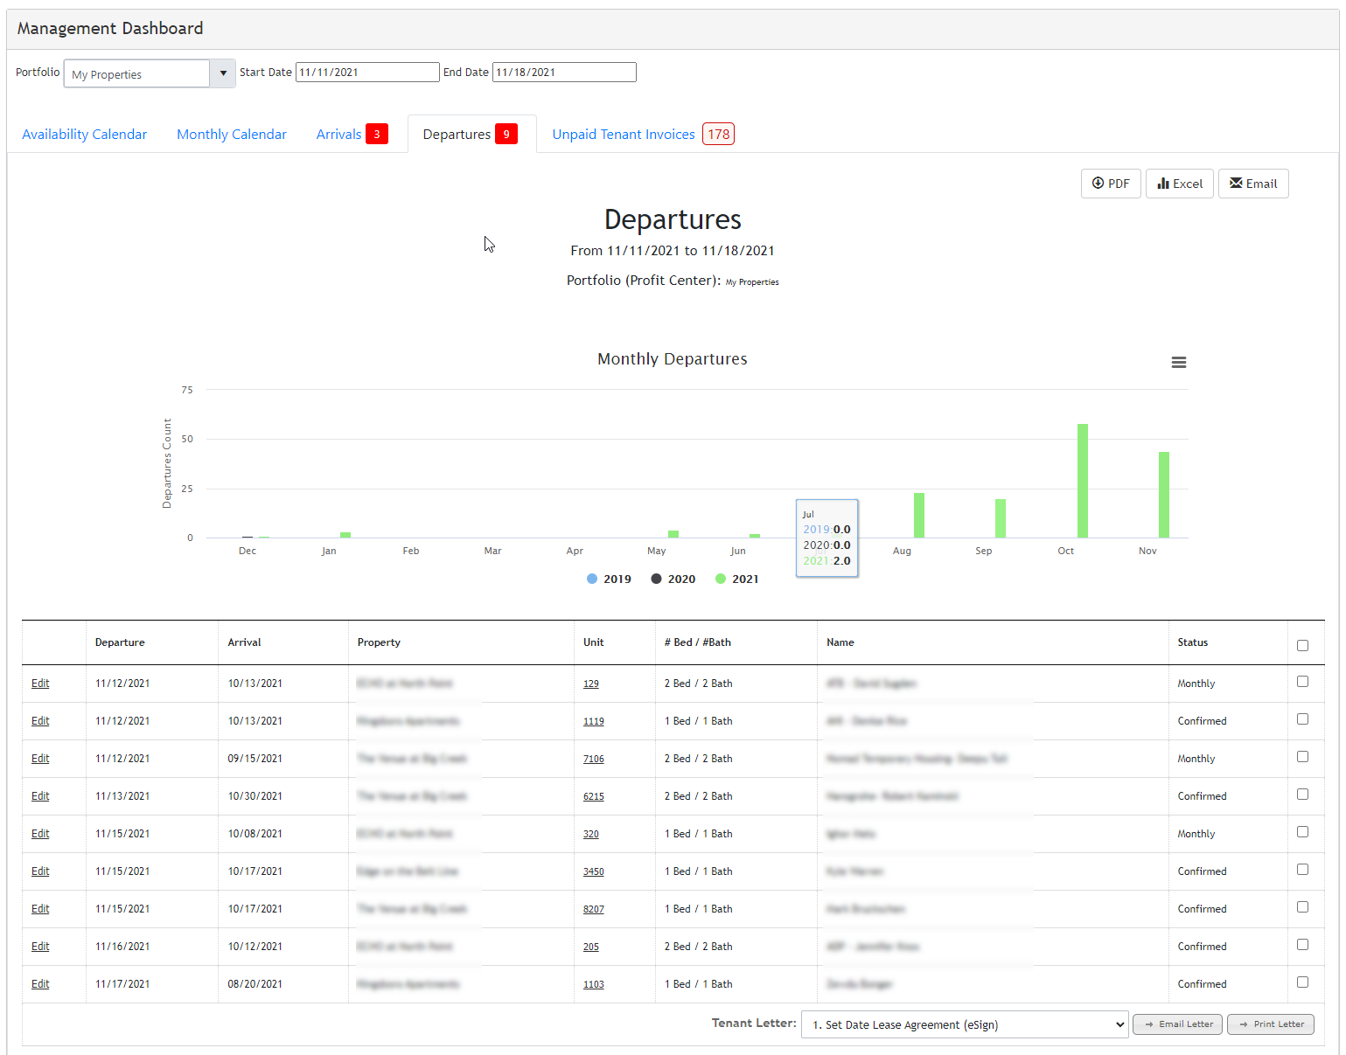1346x1055 pixels.
Task: Click the 178 unpaid invoices badge
Action: click(x=718, y=134)
